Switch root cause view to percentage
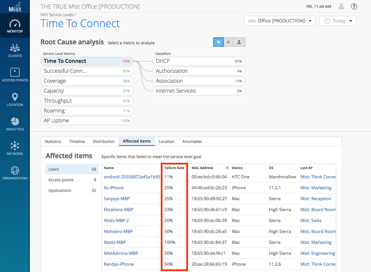The height and width of the screenshot is (272, 371). (x=218, y=42)
